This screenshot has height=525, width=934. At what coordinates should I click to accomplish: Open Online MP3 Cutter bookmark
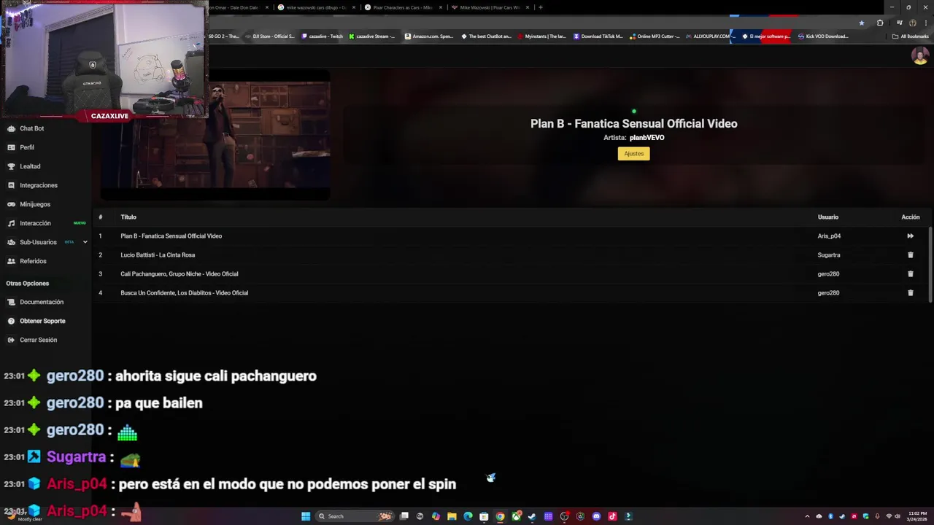point(655,36)
